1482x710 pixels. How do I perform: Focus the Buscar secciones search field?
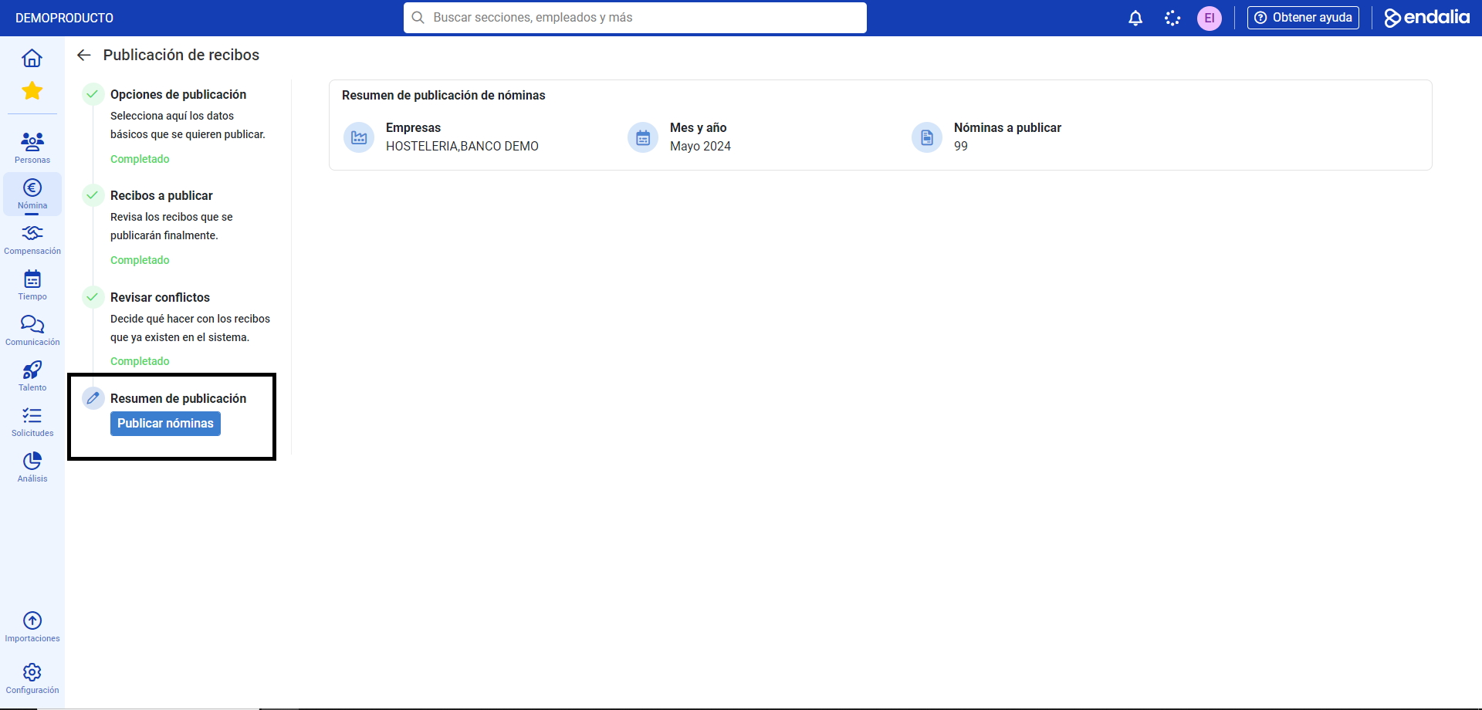click(x=635, y=18)
